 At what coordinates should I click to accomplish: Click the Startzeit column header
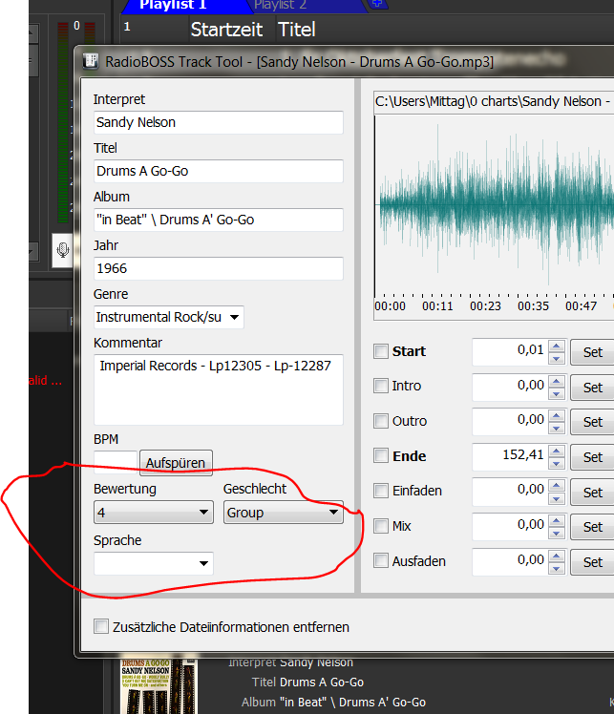coord(226,30)
